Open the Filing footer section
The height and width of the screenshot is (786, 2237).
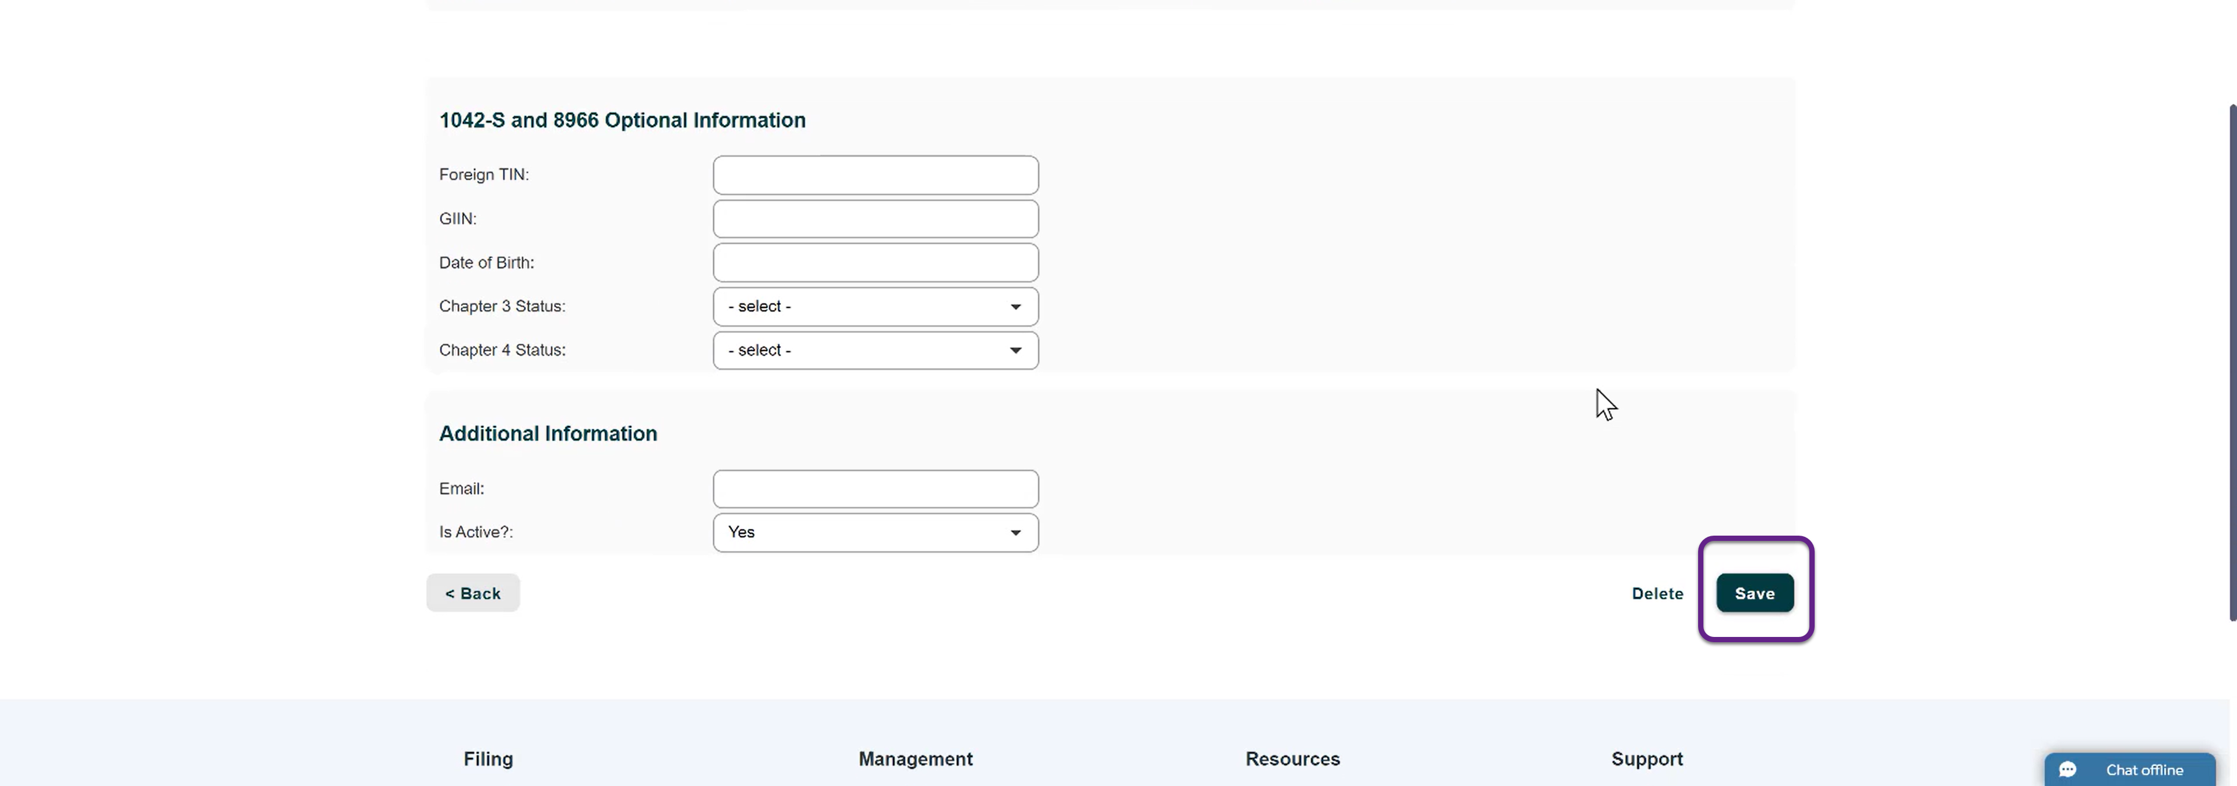488,759
